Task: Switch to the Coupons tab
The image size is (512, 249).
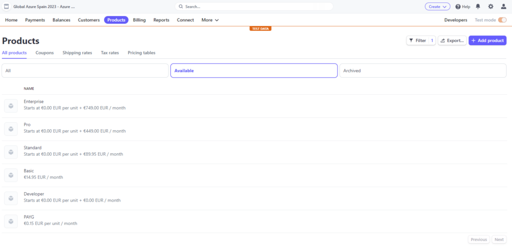Action: coord(44,52)
